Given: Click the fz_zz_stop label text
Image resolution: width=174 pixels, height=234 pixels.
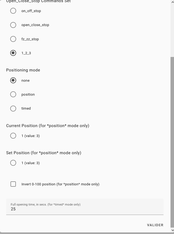Looking at the screenshot, I should pos(30,39).
